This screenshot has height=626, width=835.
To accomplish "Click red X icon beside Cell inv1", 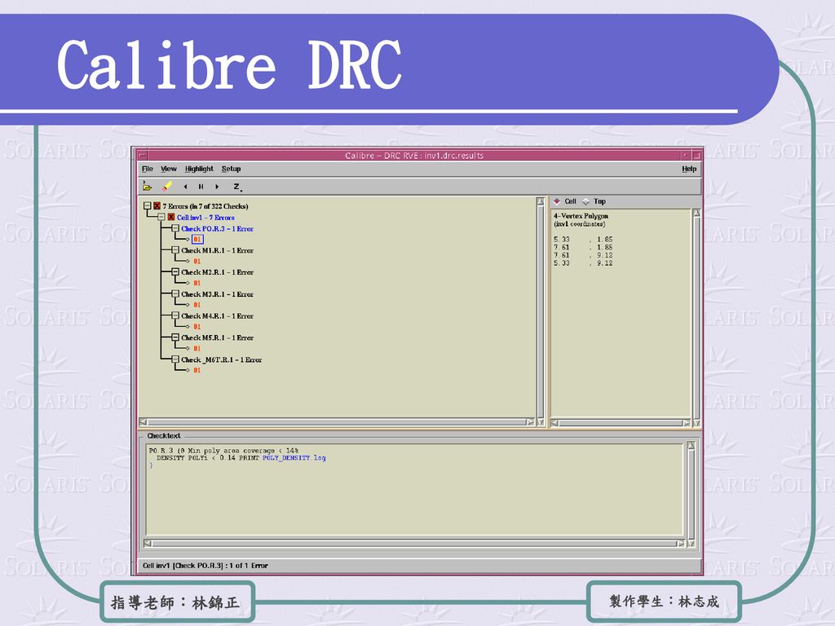I will 171,217.
